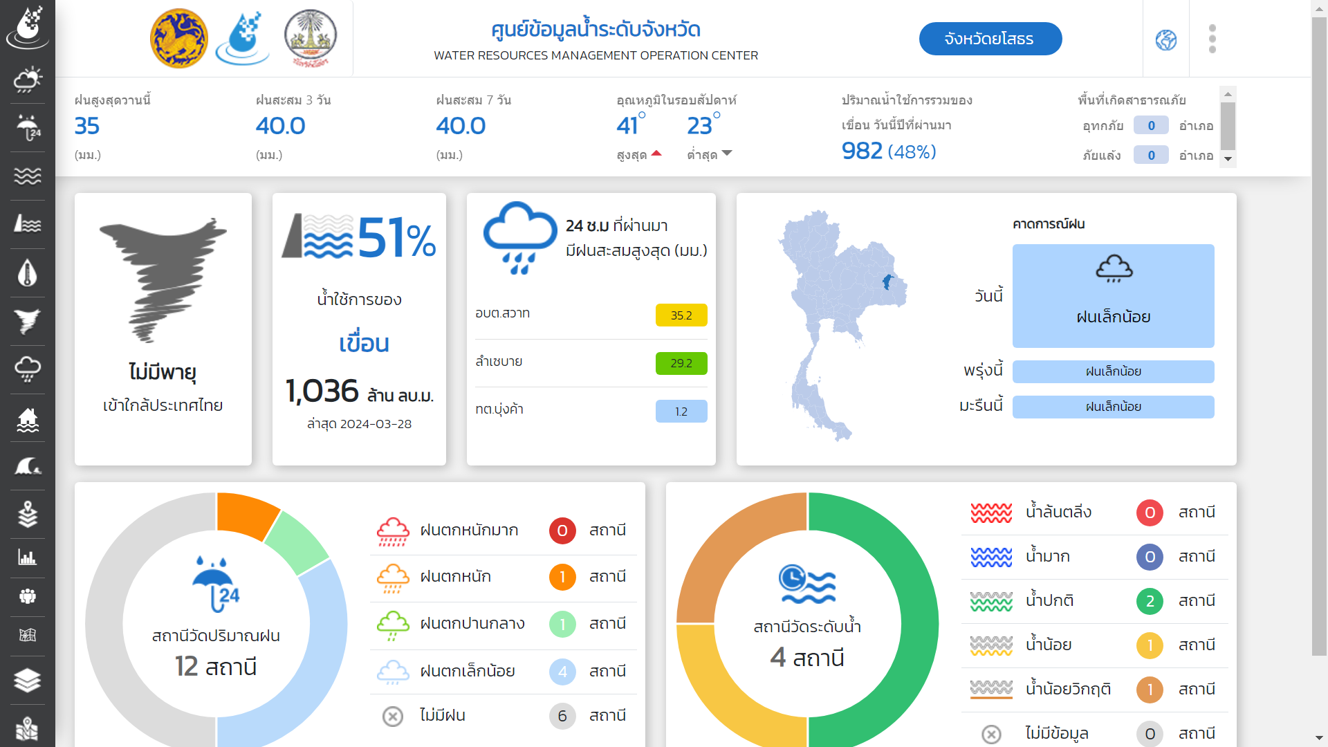Open the folded map sidebar icon
1328x747 pixels.
pyautogui.click(x=28, y=635)
